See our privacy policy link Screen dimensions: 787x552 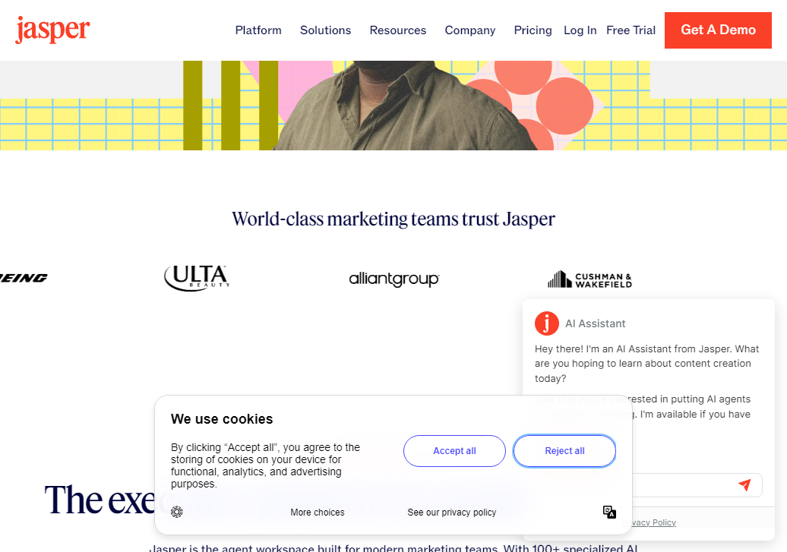[452, 513]
